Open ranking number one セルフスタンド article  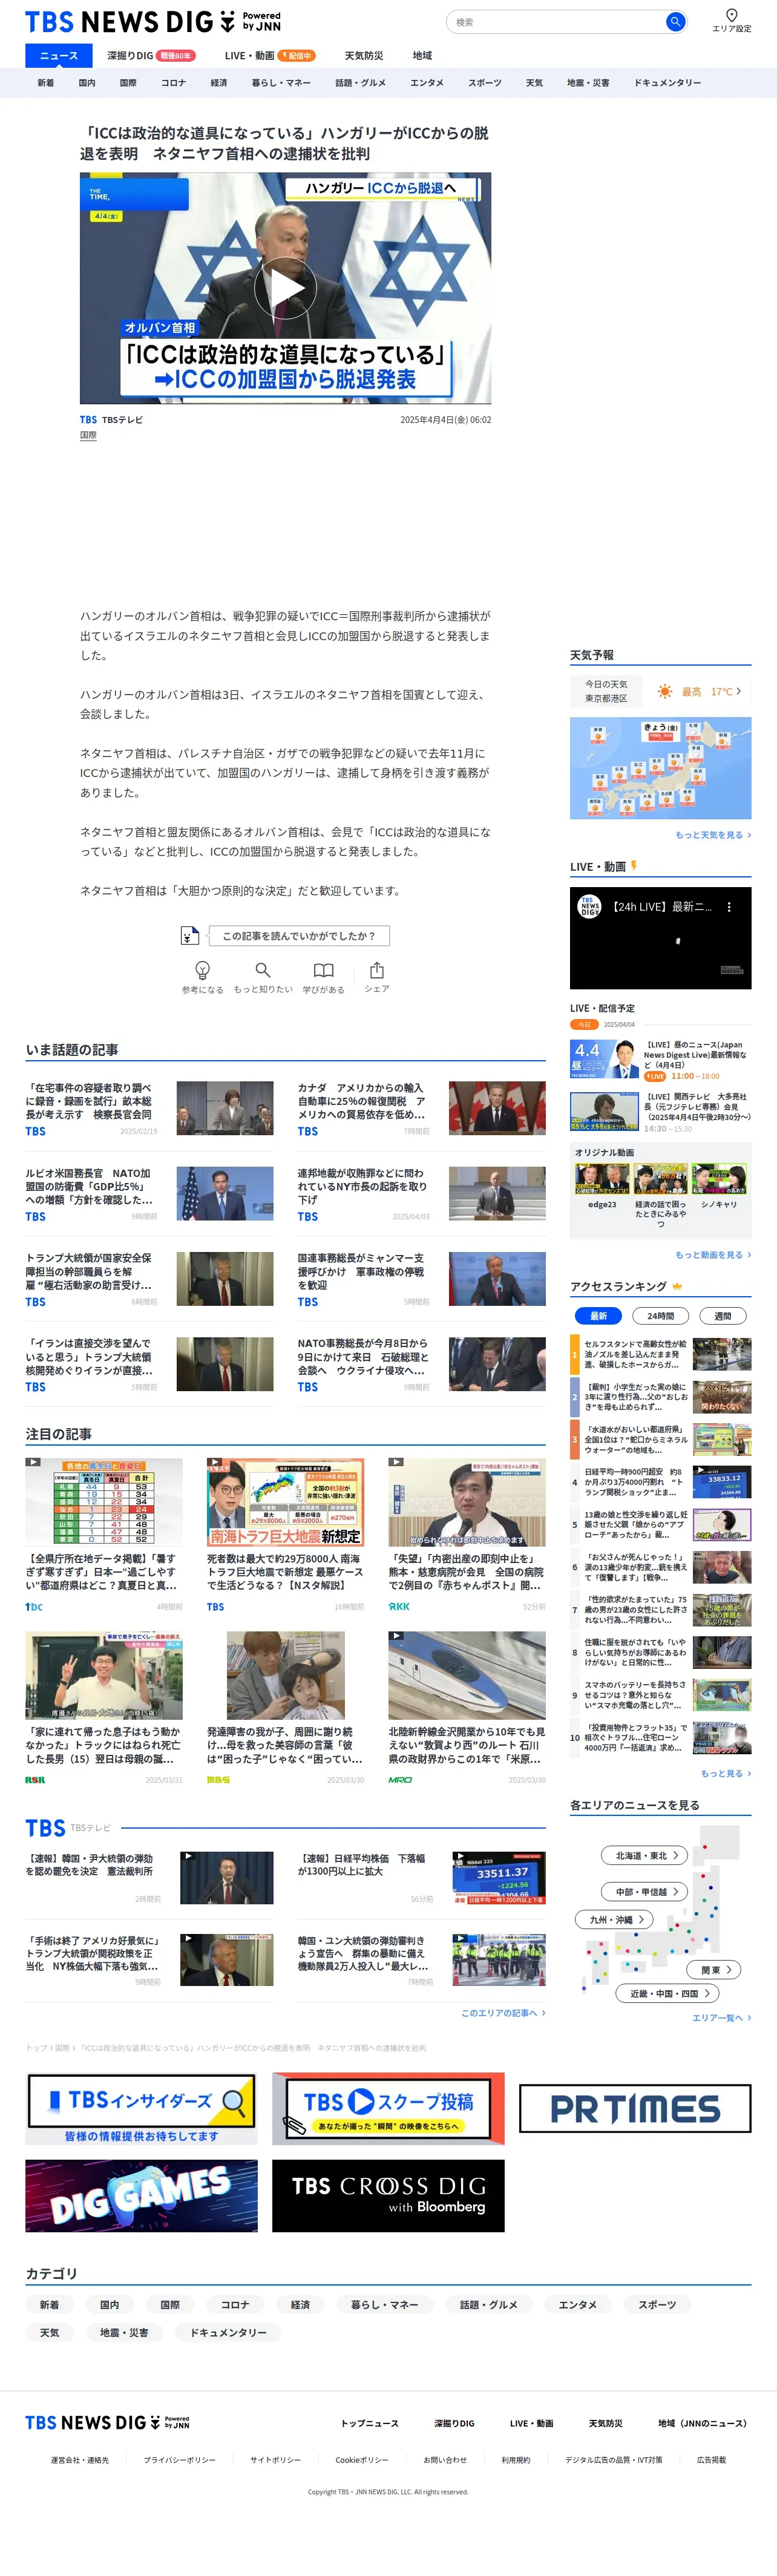(660, 1354)
